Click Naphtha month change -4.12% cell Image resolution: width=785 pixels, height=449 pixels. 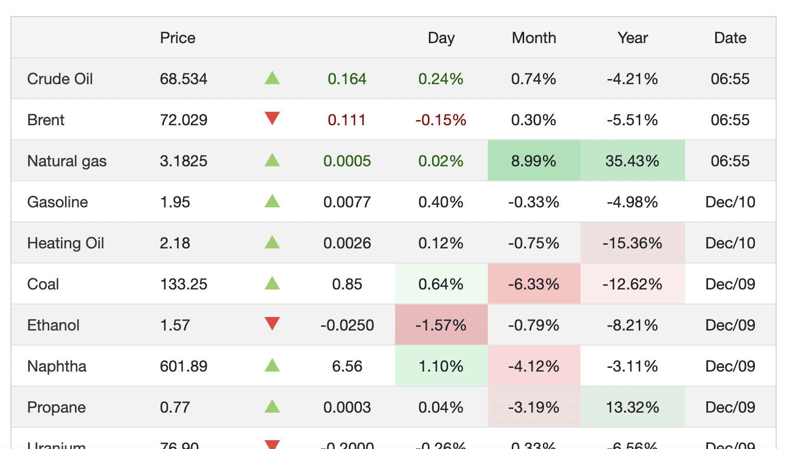534,366
